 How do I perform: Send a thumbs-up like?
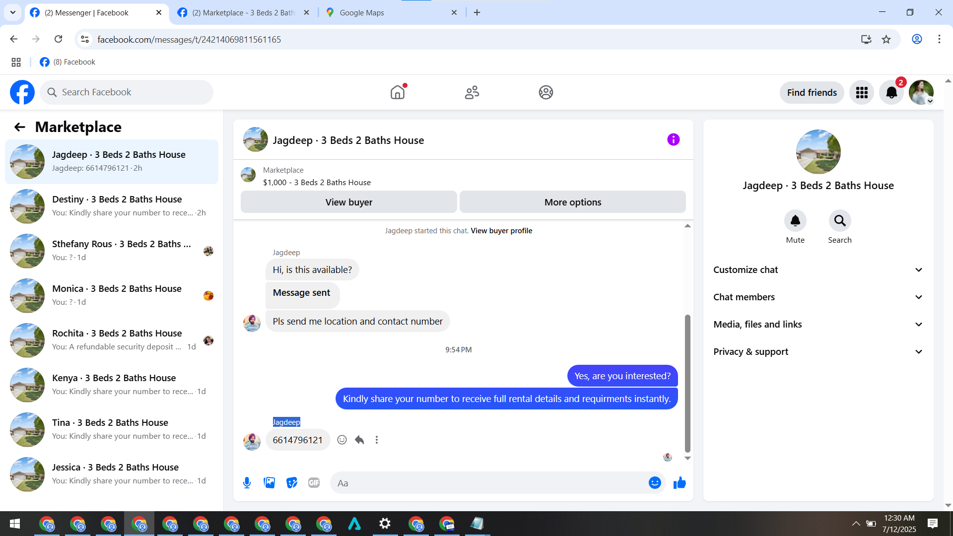click(680, 482)
